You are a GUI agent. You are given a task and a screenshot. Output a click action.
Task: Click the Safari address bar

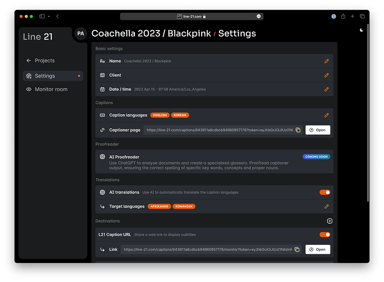pyautogui.click(x=191, y=16)
